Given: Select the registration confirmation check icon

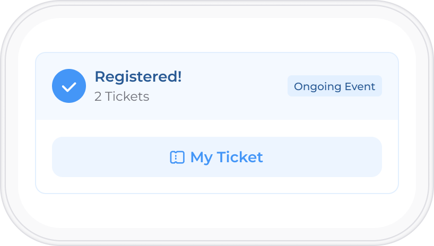Looking at the screenshot, I should (69, 86).
